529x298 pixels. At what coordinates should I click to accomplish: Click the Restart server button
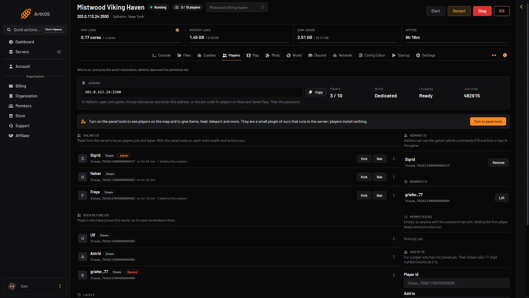[x=459, y=11]
